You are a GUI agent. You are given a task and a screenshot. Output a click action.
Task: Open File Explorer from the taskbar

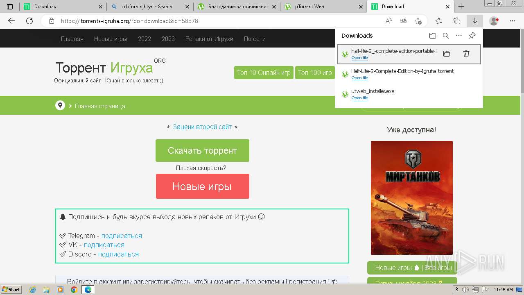pos(46,290)
